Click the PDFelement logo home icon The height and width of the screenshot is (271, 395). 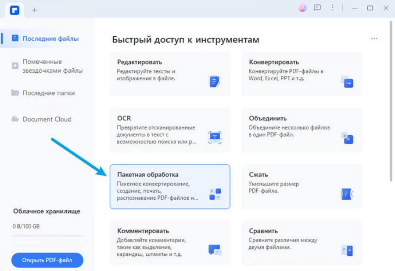[x=14, y=10]
